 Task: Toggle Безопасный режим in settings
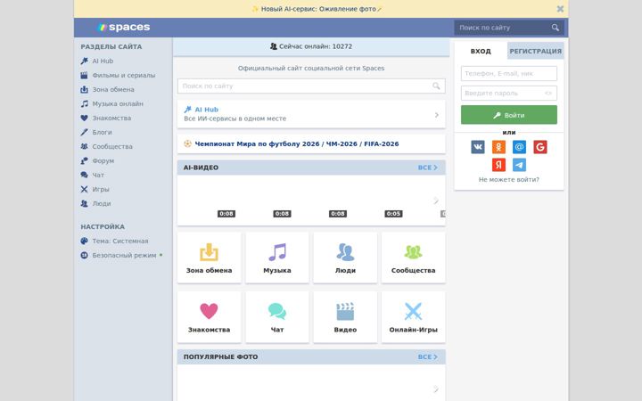pos(121,256)
